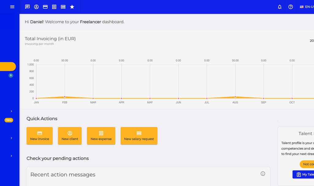Click the 50.00 value above FEB

(x=65, y=60)
